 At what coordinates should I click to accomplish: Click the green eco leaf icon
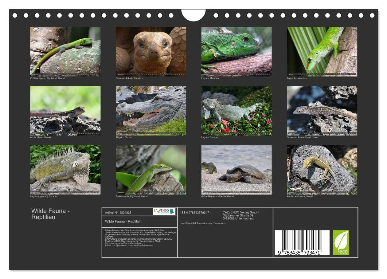tap(341, 243)
